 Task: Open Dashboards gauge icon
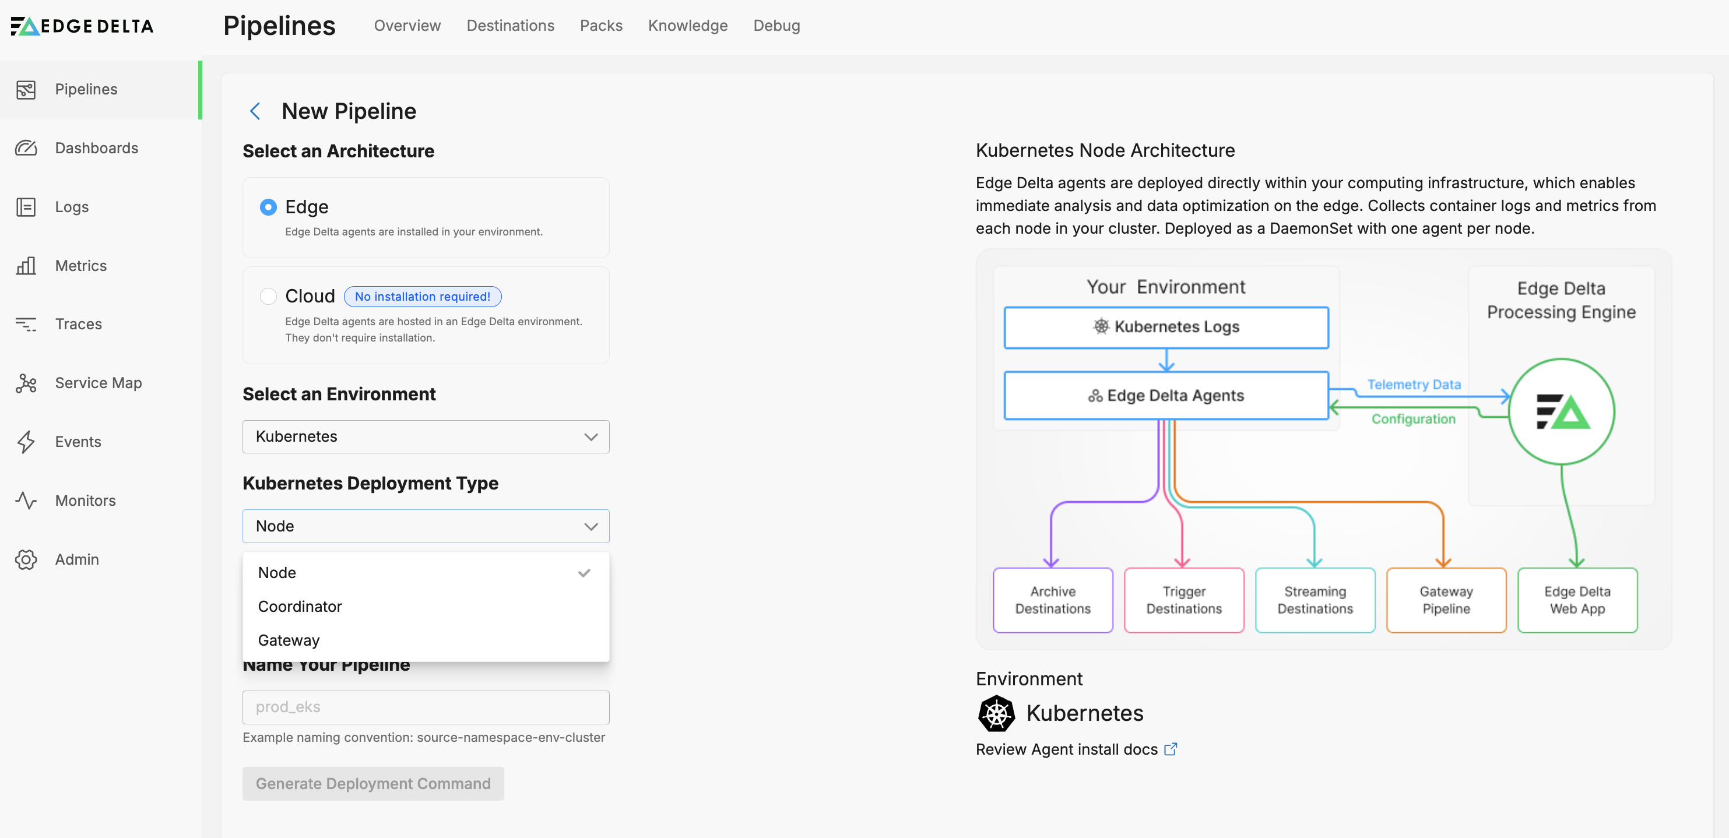[x=26, y=147]
